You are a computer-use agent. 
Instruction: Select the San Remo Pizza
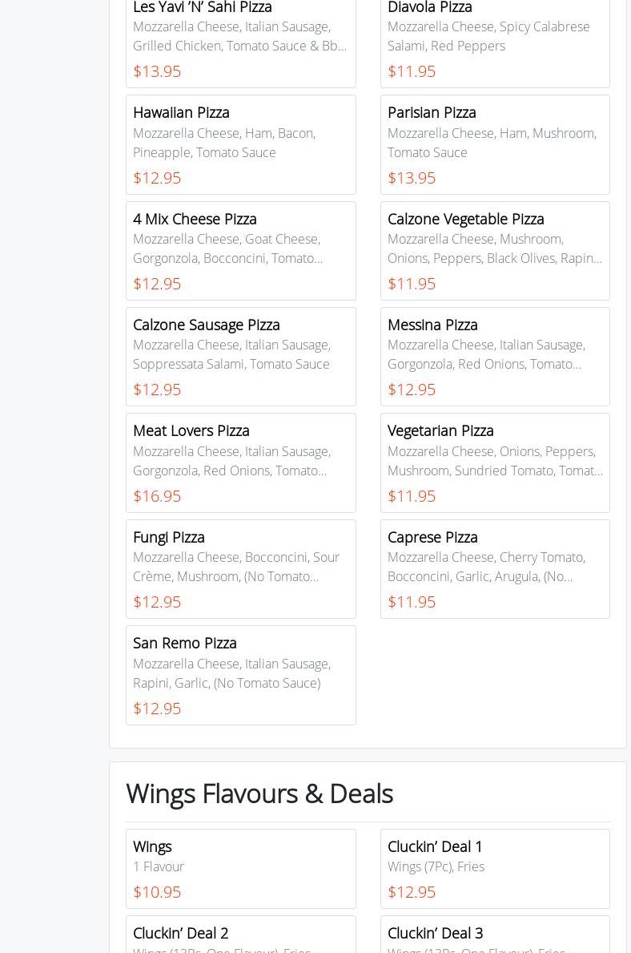click(240, 674)
